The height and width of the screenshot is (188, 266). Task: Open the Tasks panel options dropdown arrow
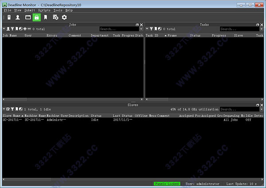147,29
